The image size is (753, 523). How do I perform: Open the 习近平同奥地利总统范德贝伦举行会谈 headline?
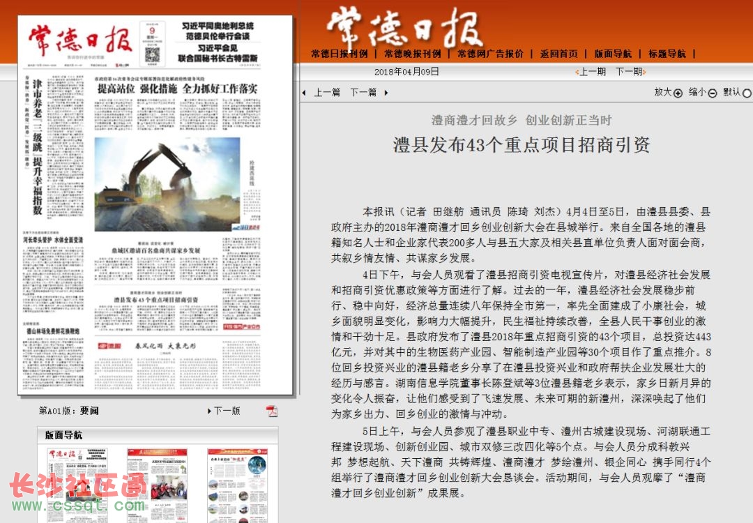click(x=218, y=31)
